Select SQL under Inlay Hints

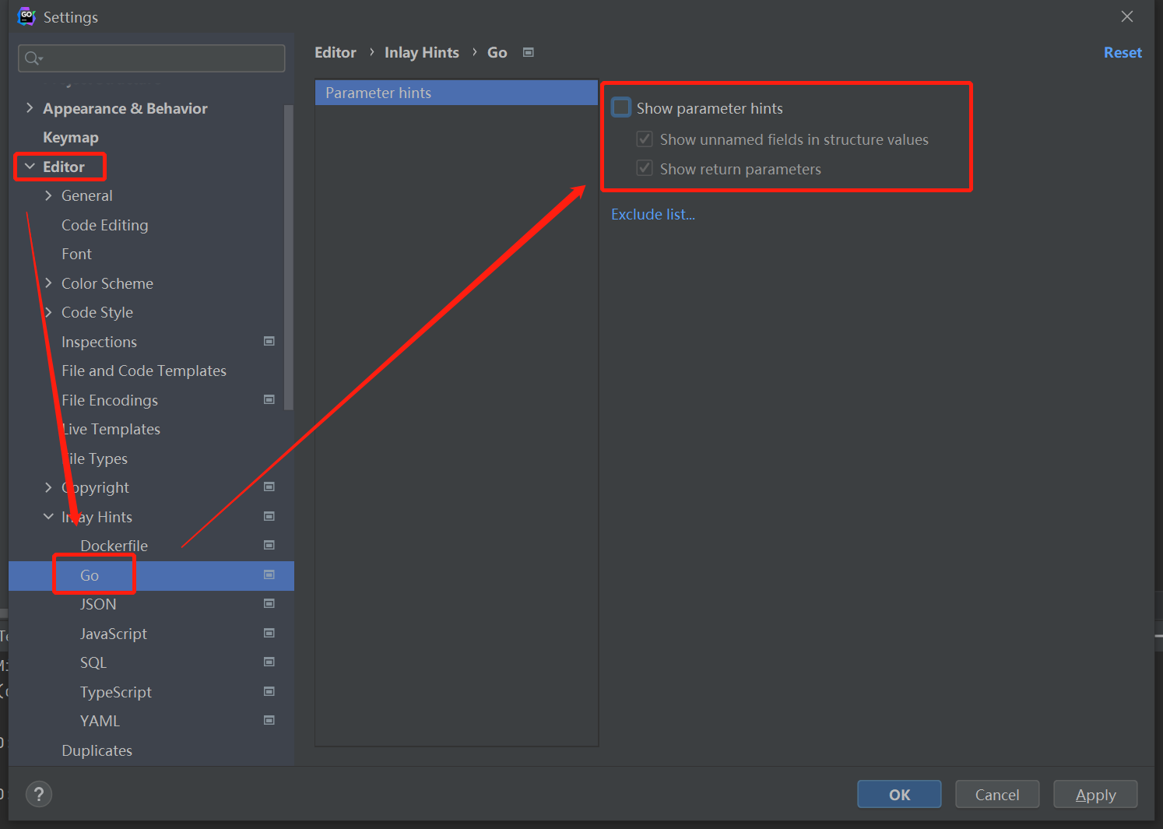pyautogui.click(x=93, y=662)
